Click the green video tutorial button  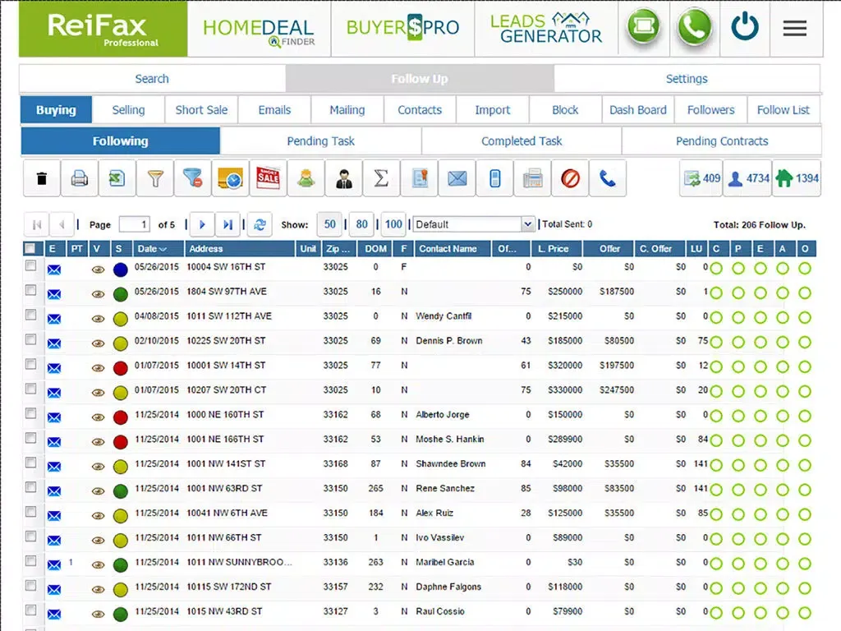pyautogui.click(x=644, y=25)
